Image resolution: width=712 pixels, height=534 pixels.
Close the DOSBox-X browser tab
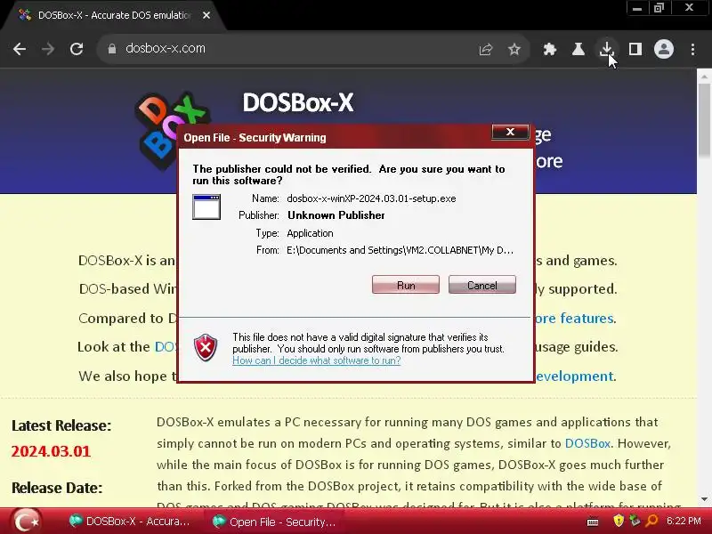[206, 15]
